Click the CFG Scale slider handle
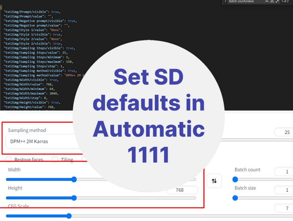293x221 pixels. pos(69,216)
